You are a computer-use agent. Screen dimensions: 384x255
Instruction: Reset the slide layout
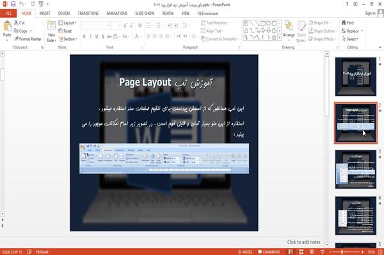click(x=65, y=31)
